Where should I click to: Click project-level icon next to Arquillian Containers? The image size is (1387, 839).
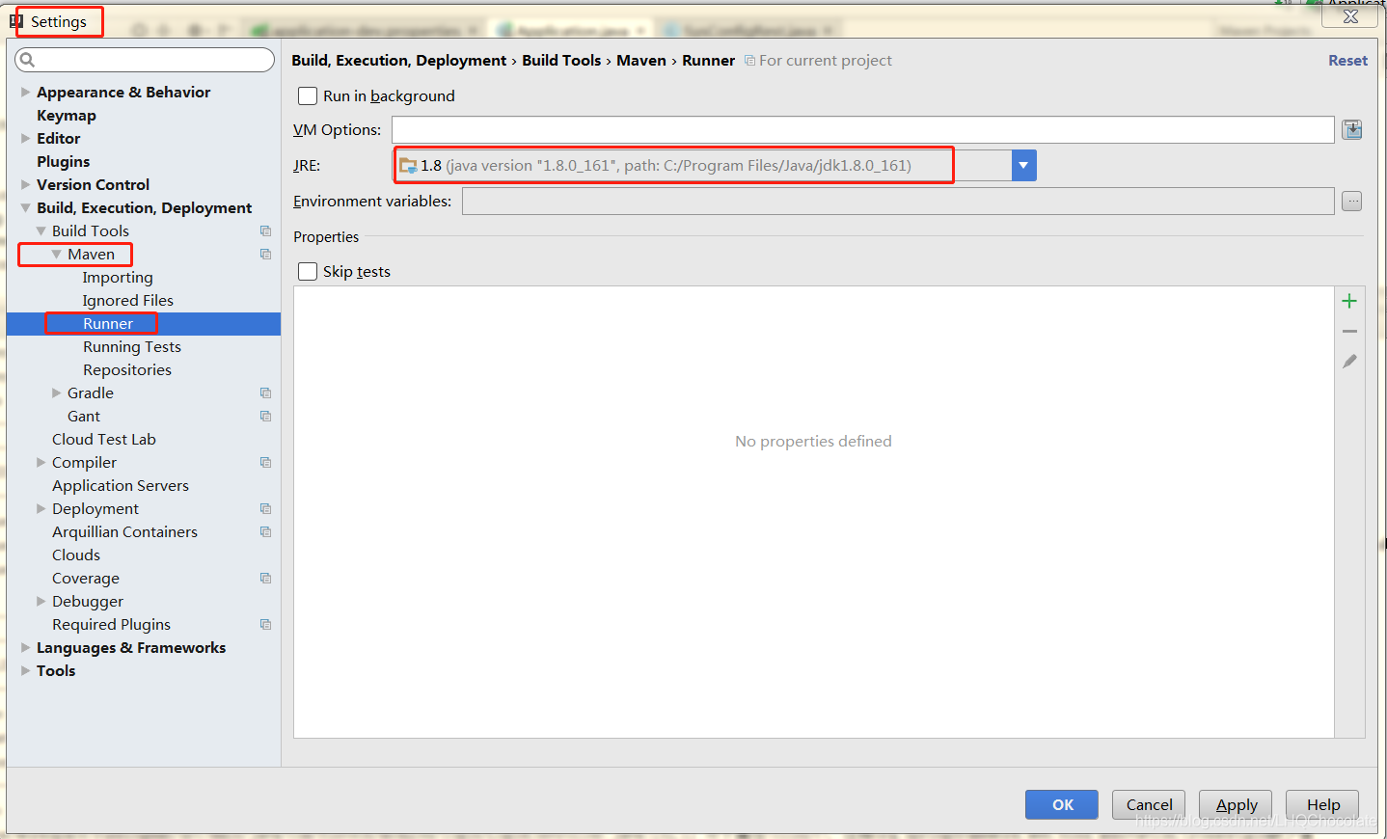265,532
